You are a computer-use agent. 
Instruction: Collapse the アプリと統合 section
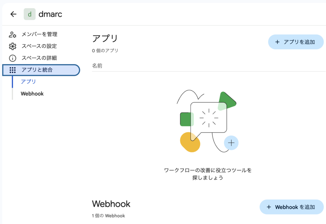(x=41, y=70)
